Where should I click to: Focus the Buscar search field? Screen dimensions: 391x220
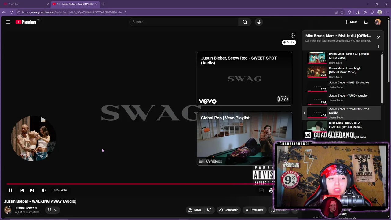tap(184, 22)
